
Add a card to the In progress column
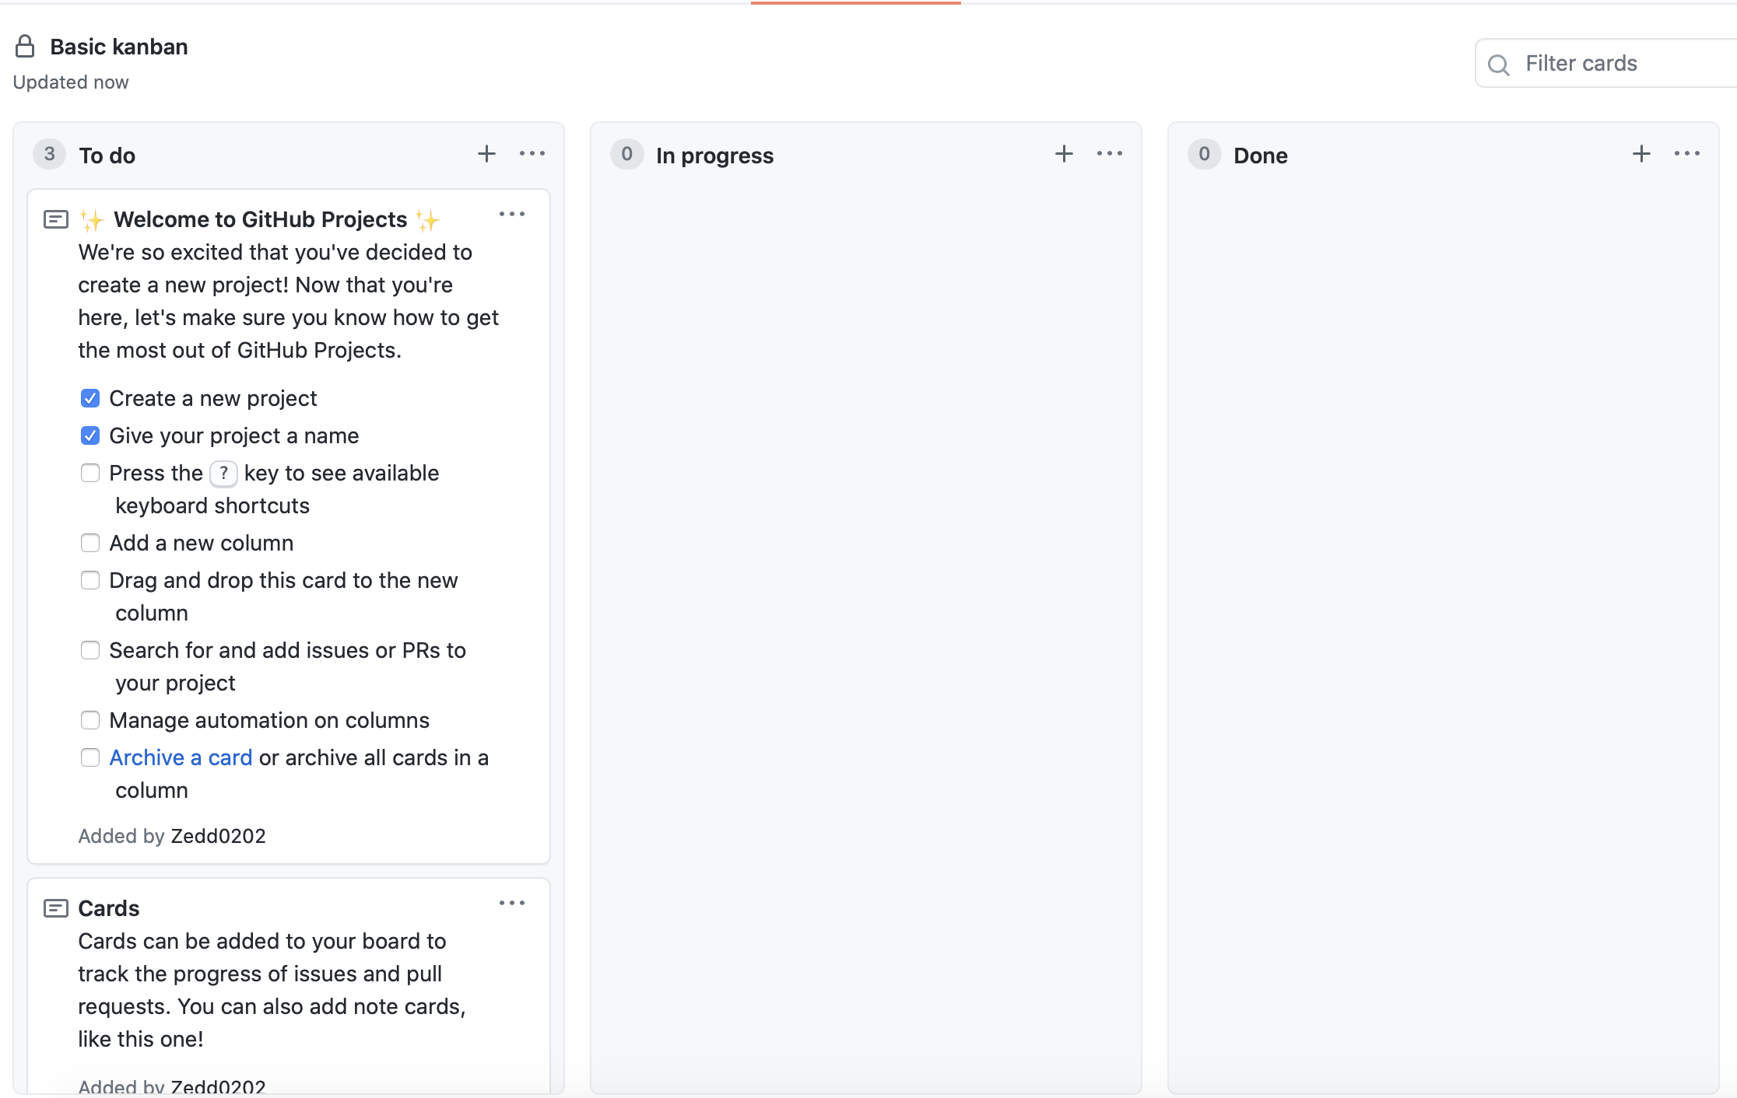tap(1064, 154)
